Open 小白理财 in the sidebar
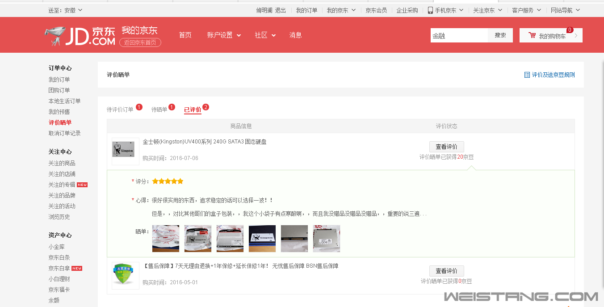 tap(59, 279)
